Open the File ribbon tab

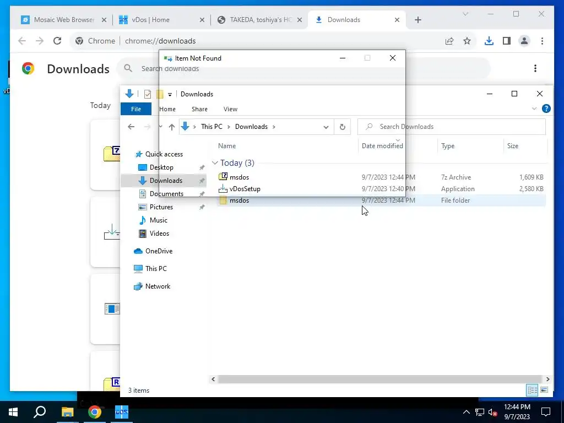point(136,109)
